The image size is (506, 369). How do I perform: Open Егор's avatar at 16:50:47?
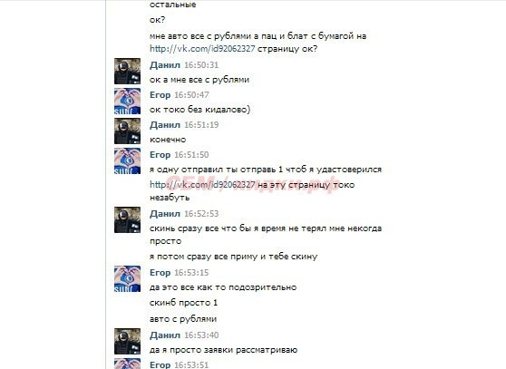pos(128,101)
